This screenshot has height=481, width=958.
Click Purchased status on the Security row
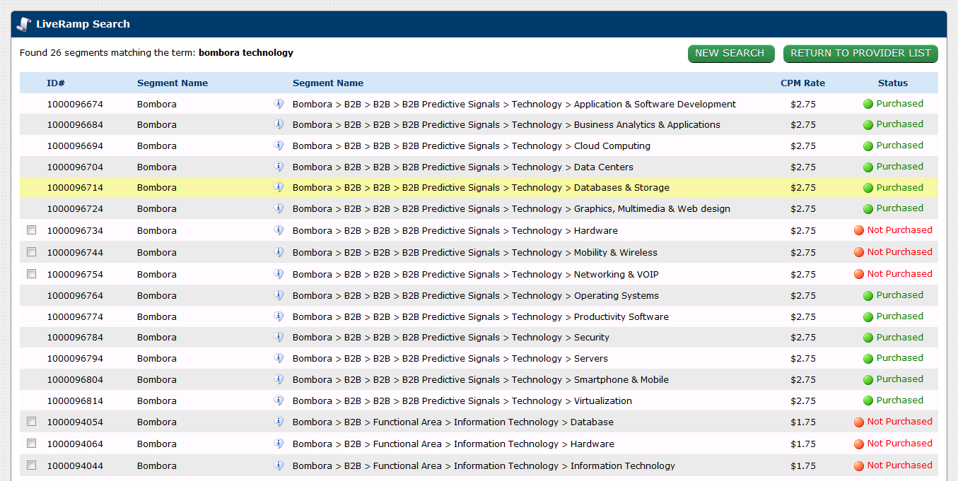893,337
